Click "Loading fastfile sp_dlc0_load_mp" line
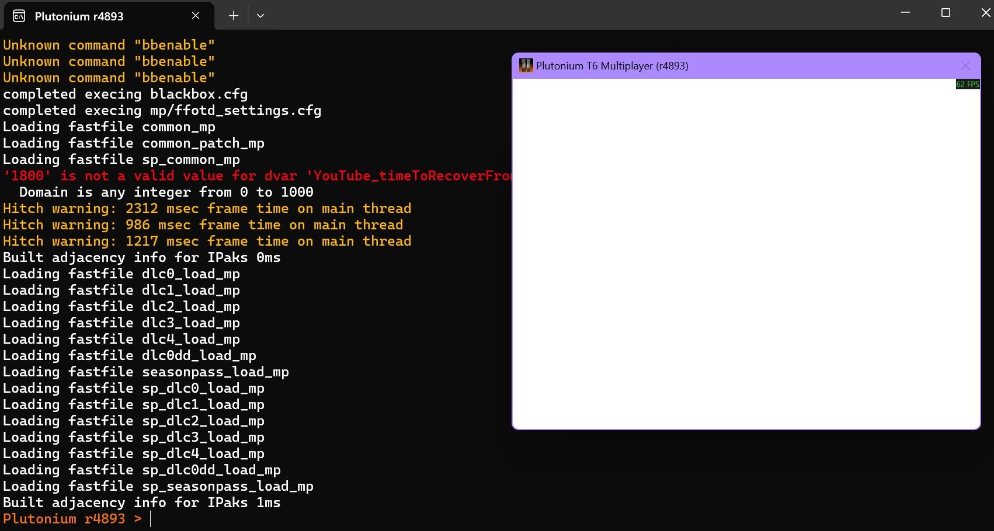This screenshot has height=531, width=994. pos(133,388)
